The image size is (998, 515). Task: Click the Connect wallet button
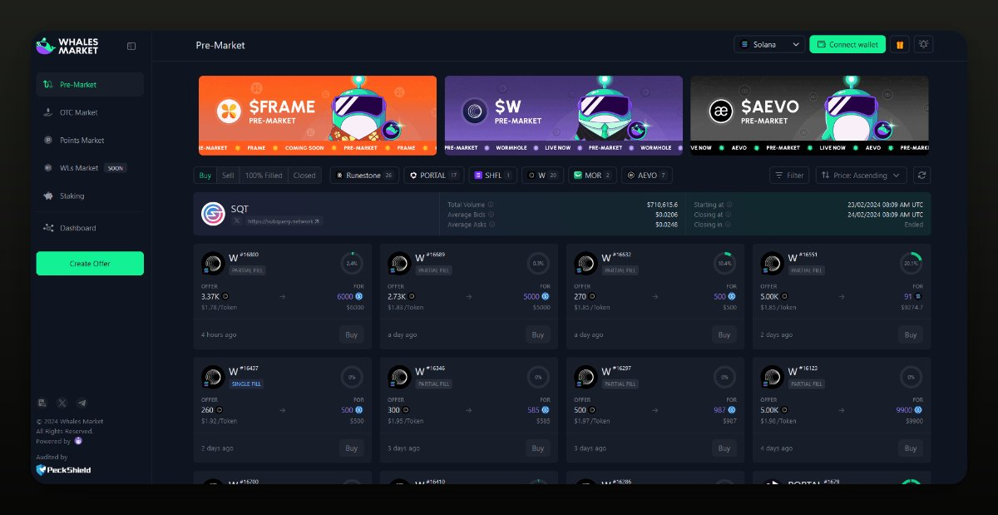(847, 45)
